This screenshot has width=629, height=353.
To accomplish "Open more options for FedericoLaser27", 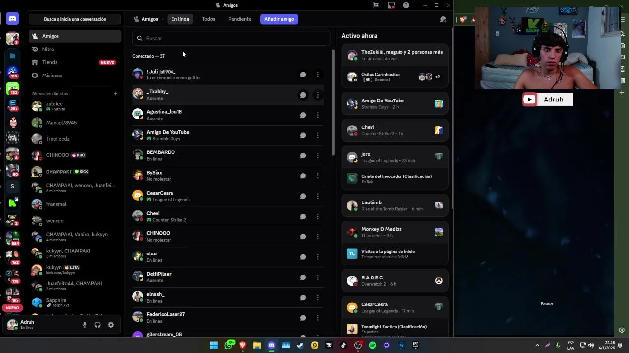I will [x=318, y=318].
